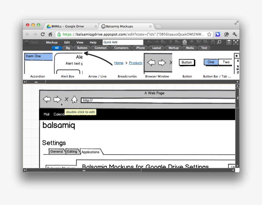Select the Buttons library category
Viewport: 262px width, 205px height.
(82, 48)
